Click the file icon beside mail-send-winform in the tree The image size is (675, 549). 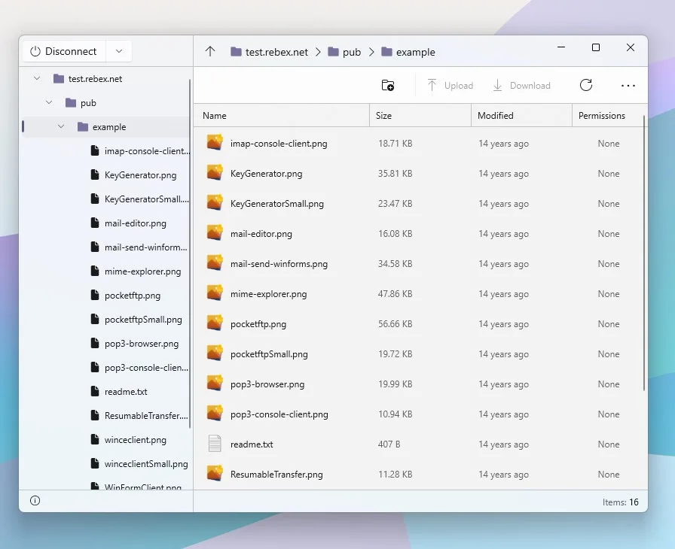[95, 247]
